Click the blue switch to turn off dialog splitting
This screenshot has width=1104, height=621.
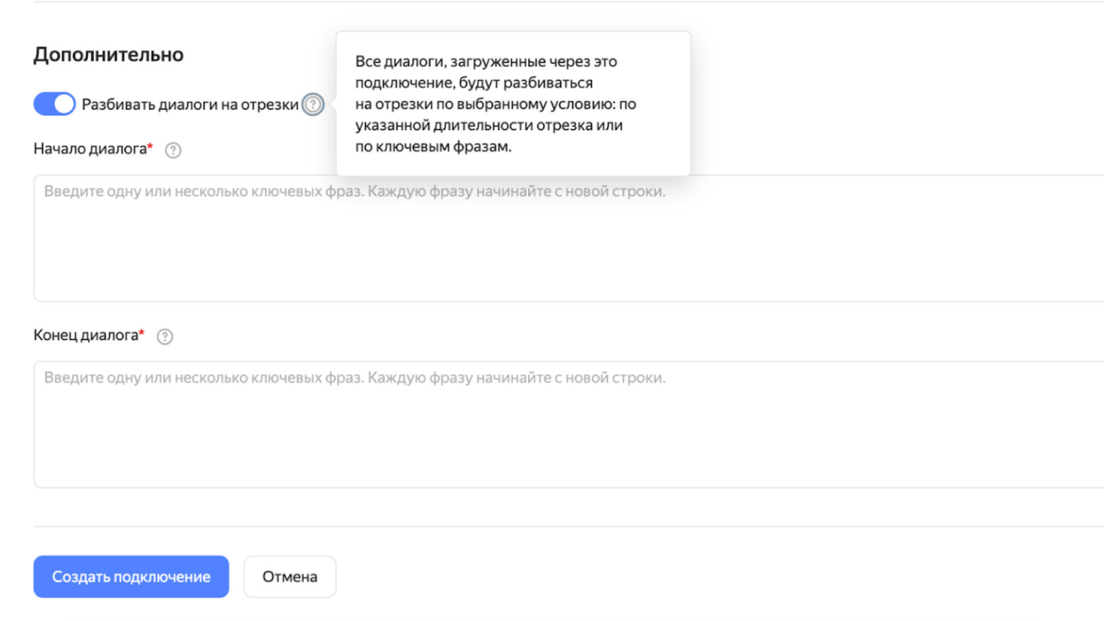(x=54, y=103)
